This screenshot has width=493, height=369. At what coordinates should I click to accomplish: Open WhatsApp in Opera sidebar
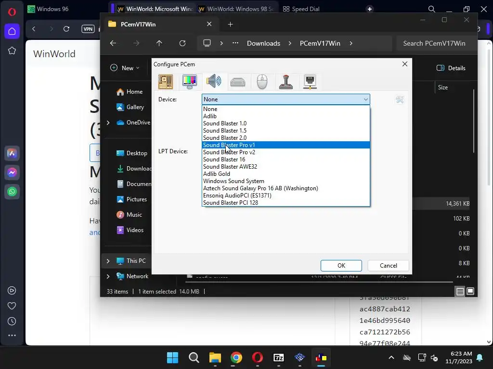(x=12, y=191)
